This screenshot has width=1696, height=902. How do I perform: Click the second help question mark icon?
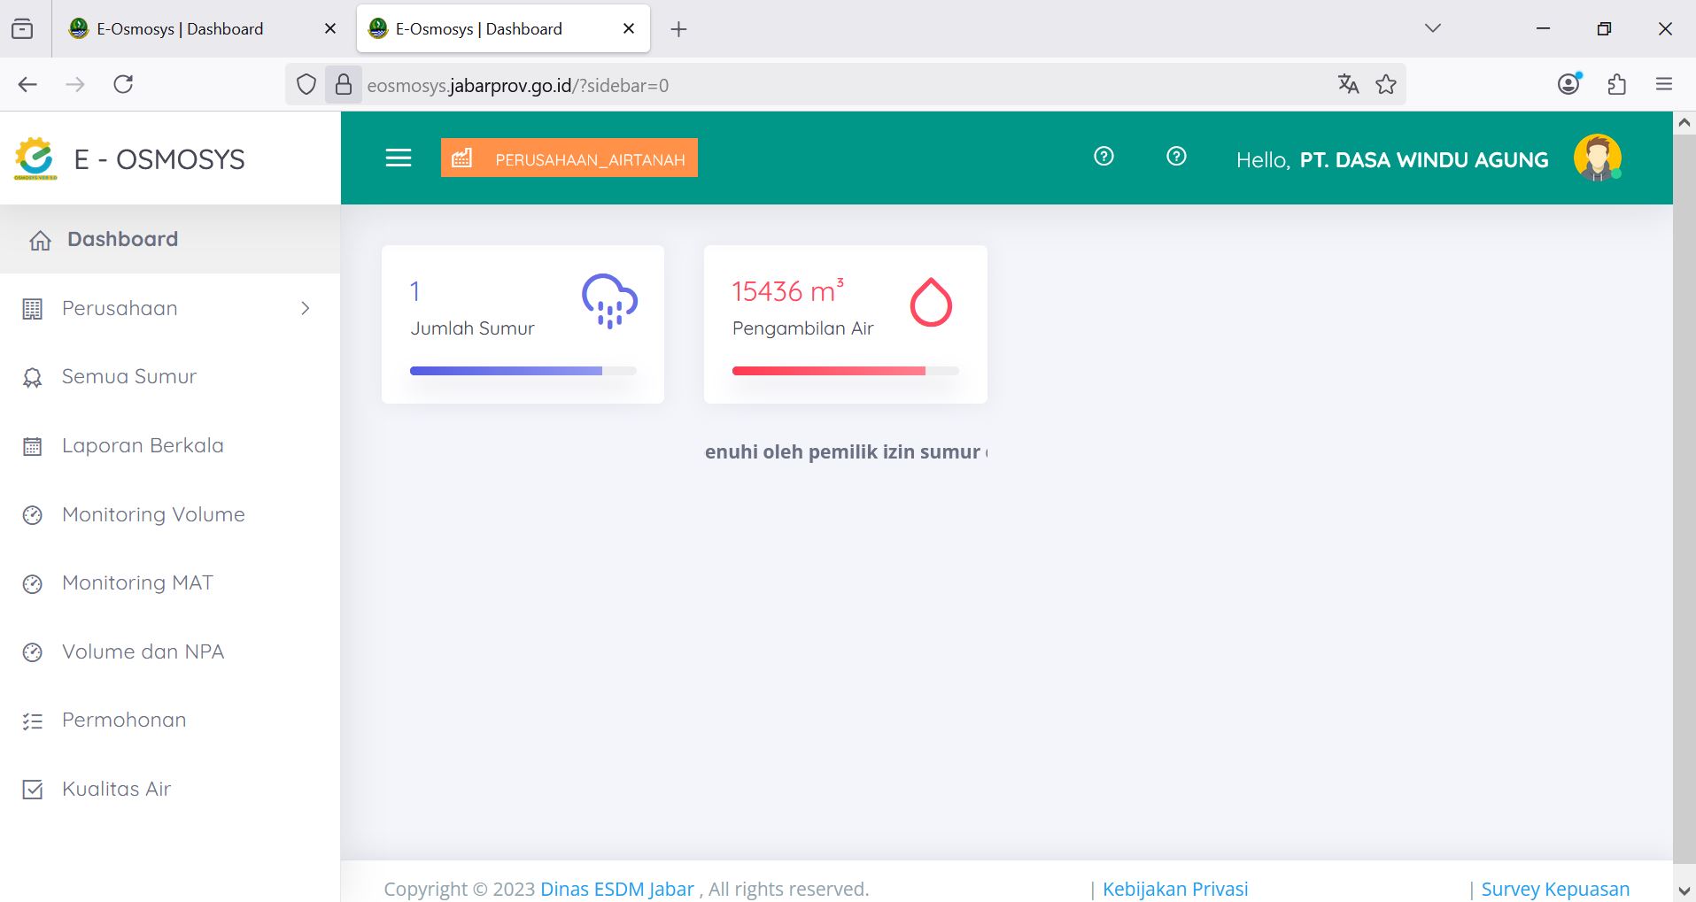tap(1176, 157)
